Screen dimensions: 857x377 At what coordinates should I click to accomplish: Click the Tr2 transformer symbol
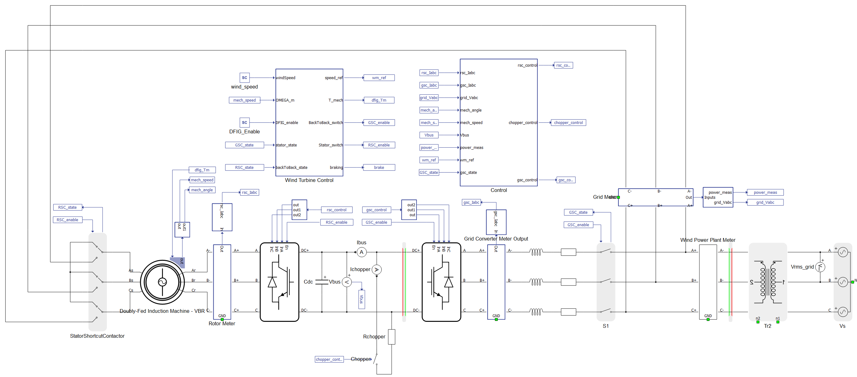tap(767, 282)
